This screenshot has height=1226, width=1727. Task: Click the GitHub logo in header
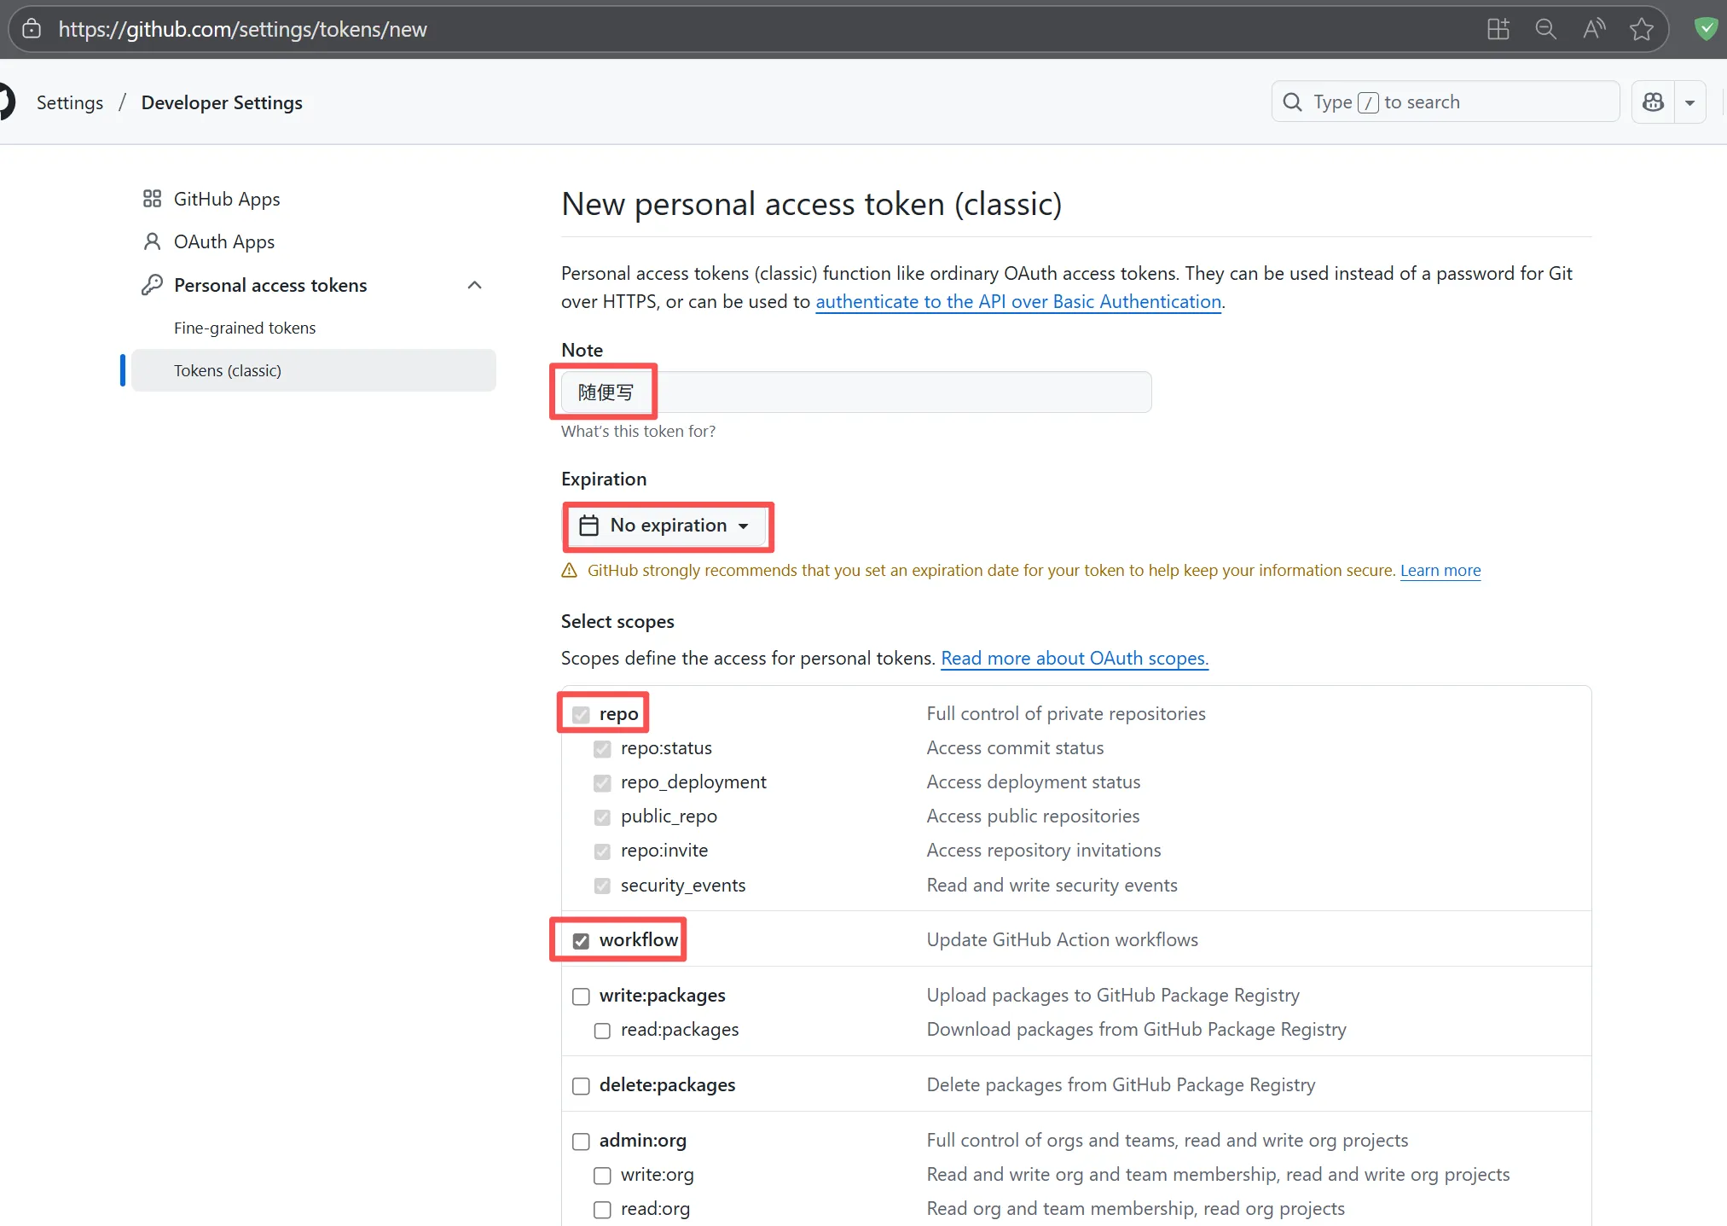[5, 102]
